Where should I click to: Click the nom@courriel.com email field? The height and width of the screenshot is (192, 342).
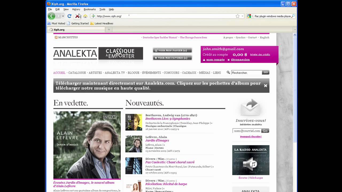247,131
